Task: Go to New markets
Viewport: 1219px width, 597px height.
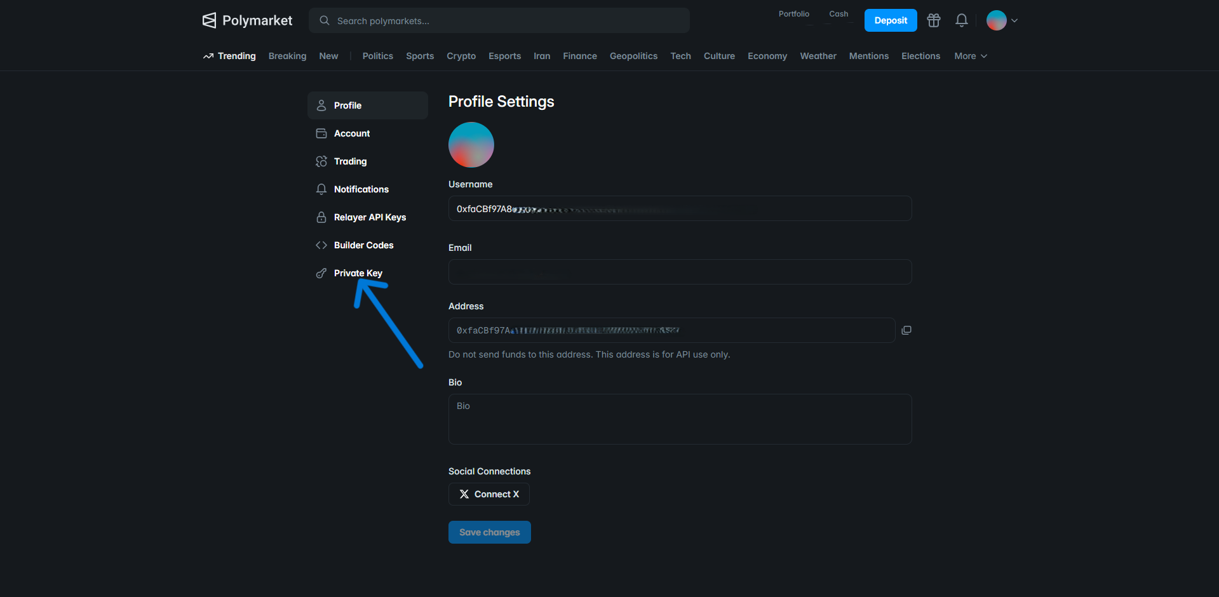Action: click(328, 56)
